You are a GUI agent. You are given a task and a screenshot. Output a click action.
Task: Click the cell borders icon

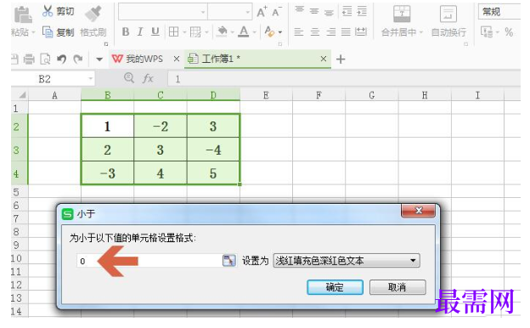174,31
